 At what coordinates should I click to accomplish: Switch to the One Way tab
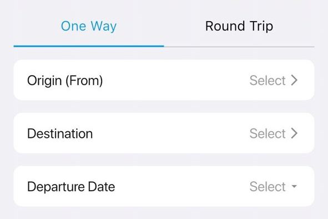point(89,27)
